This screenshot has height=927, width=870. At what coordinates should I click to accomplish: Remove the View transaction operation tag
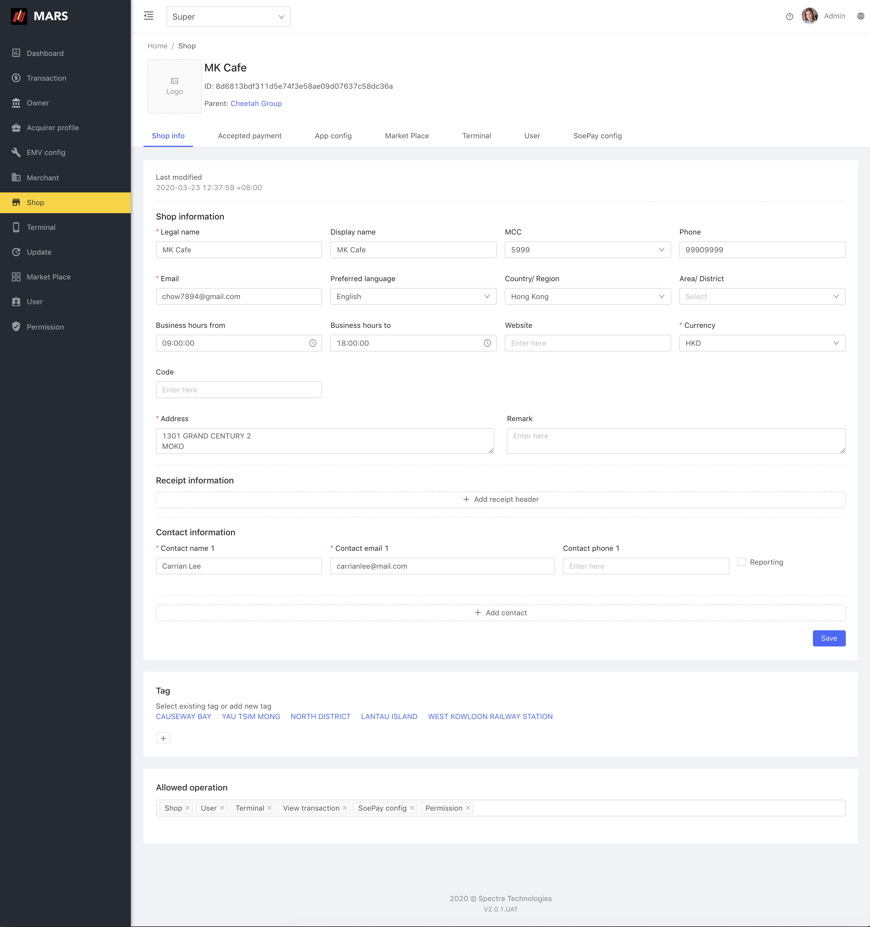345,808
